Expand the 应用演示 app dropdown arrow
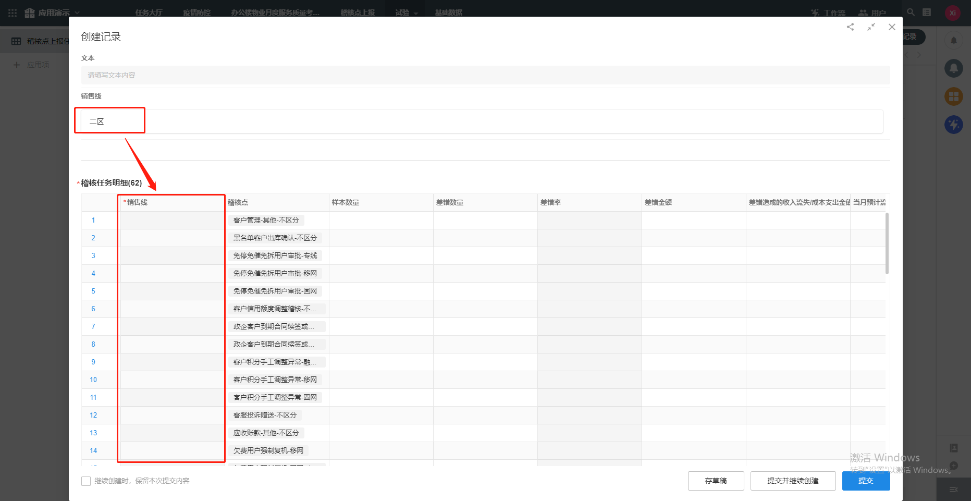This screenshot has width=971, height=501. 77,13
